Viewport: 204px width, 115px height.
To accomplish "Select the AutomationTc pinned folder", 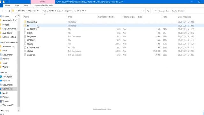I will point(8,20).
